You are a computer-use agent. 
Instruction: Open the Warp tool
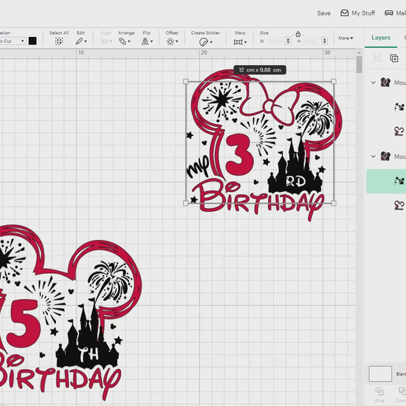[238, 41]
